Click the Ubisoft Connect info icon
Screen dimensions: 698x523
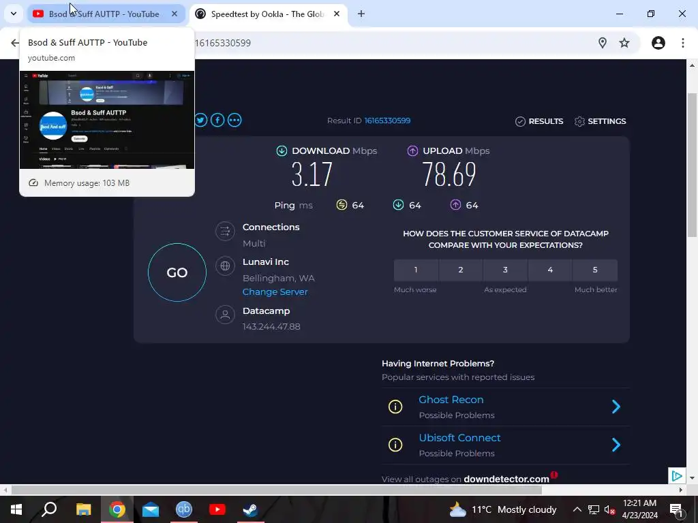point(395,445)
